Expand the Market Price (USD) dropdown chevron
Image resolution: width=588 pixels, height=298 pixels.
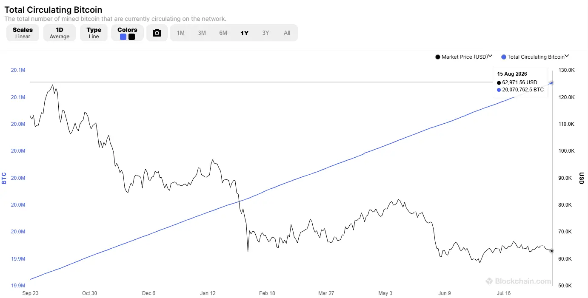point(490,56)
